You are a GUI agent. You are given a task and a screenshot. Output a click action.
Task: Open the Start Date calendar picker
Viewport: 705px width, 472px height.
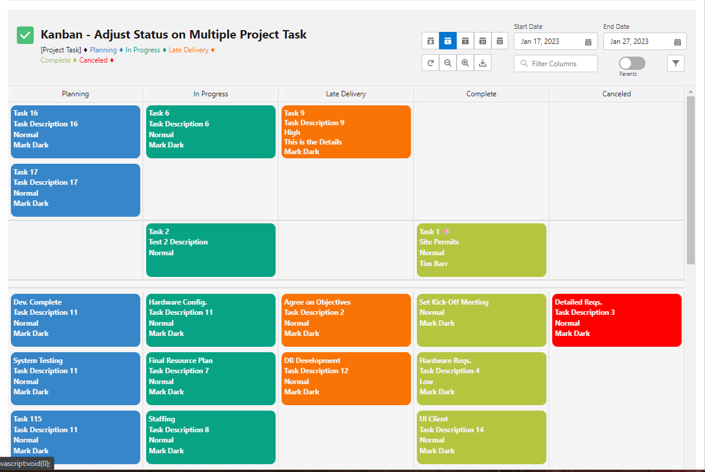click(588, 41)
